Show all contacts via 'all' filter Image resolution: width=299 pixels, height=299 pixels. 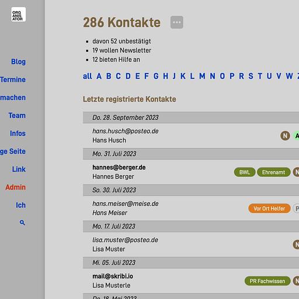[x=88, y=76]
